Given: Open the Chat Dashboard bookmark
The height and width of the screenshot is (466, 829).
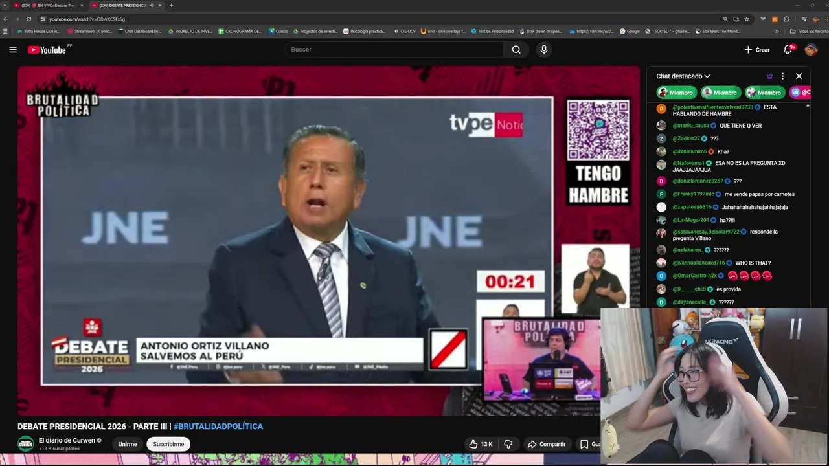Looking at the screenshot, I should pyautogui.click(x=139, y=31).
